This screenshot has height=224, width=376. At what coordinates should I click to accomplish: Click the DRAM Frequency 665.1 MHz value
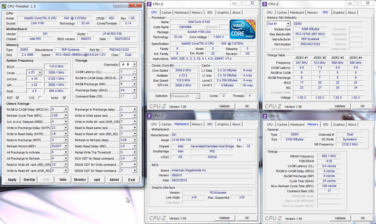329,156
